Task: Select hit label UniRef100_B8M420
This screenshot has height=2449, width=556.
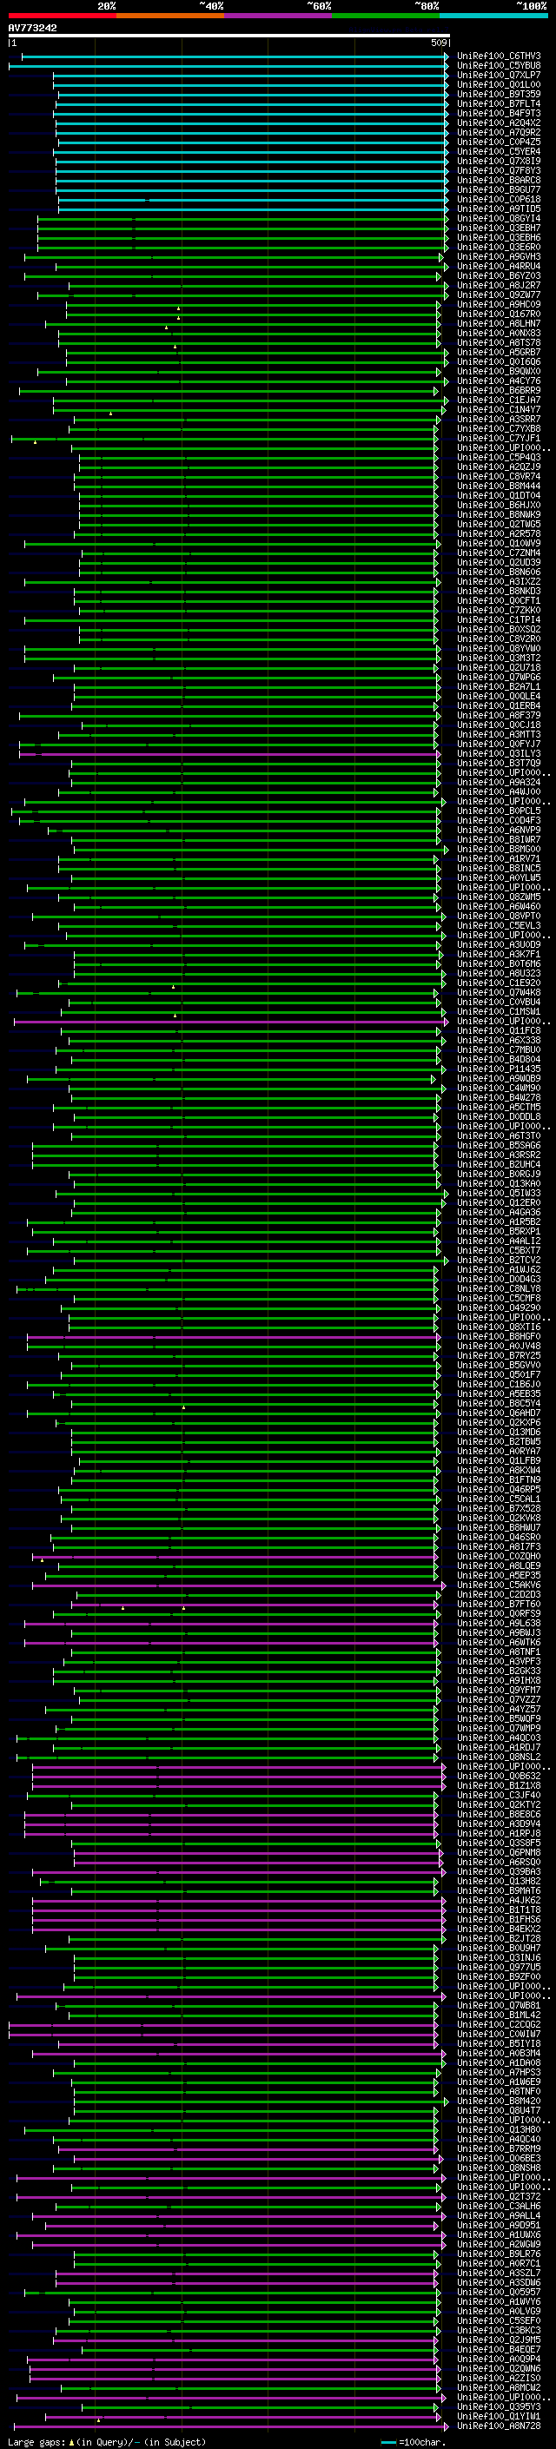Action: pos(499,2101)
